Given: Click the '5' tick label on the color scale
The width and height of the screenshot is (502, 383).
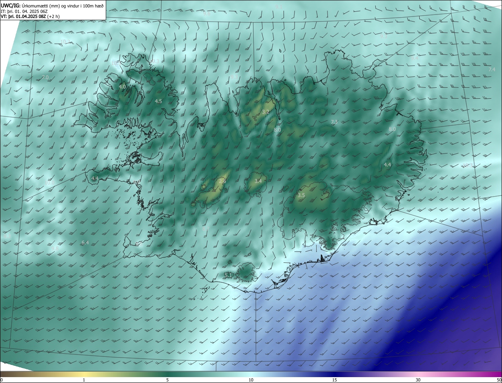Looking at the screenshot, I should (167, 380).
